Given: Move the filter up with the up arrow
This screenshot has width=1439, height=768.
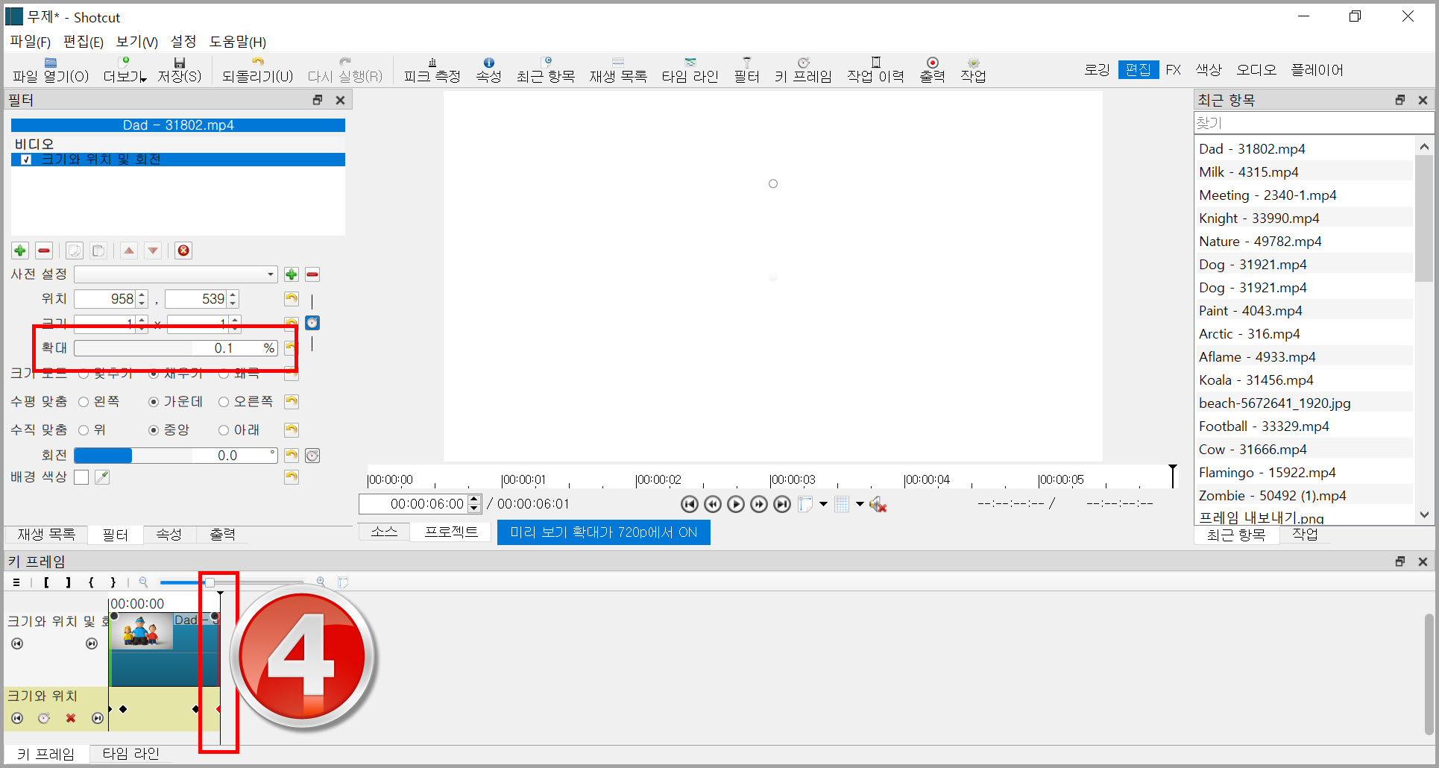Looking at the screenshot, I should pos(129,251).
